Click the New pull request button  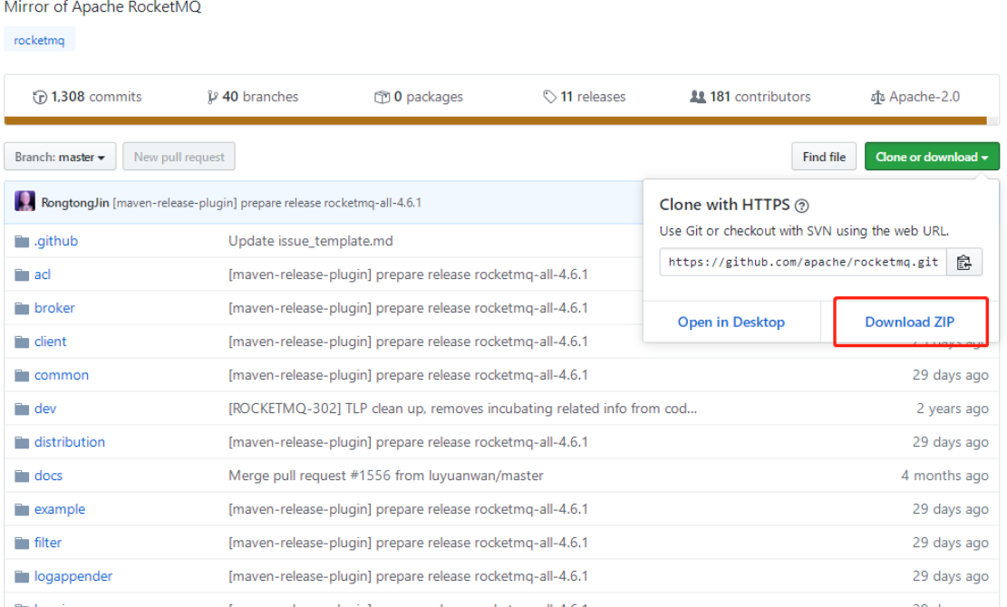tap(179, 157)
